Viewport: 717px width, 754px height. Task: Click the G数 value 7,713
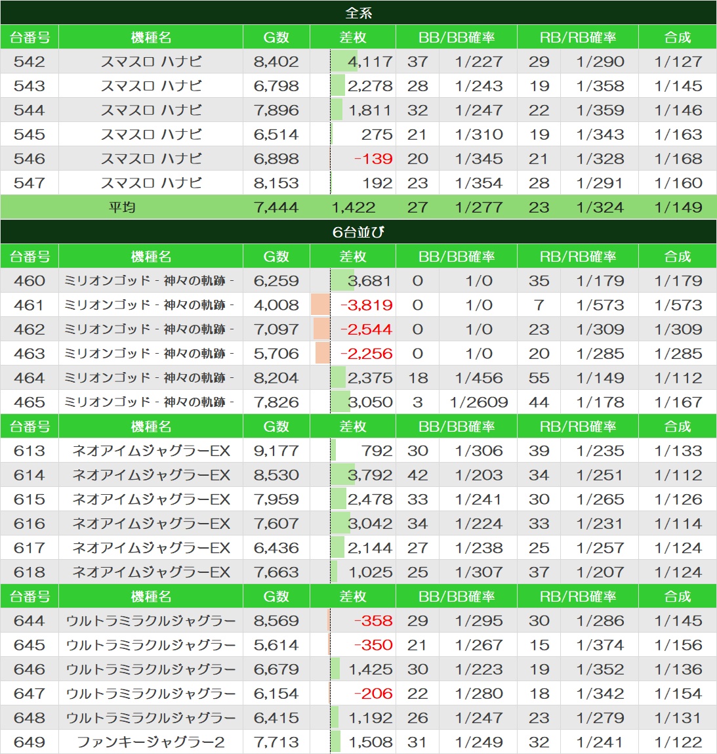[276, 742]
